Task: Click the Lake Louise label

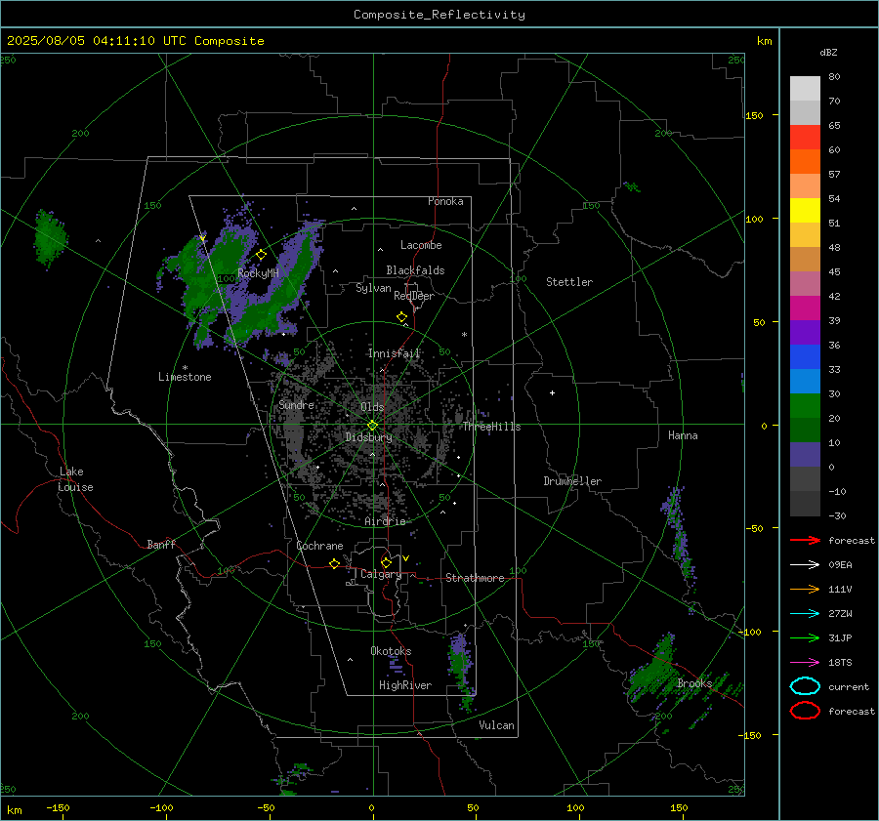Action: click(75, 479)
